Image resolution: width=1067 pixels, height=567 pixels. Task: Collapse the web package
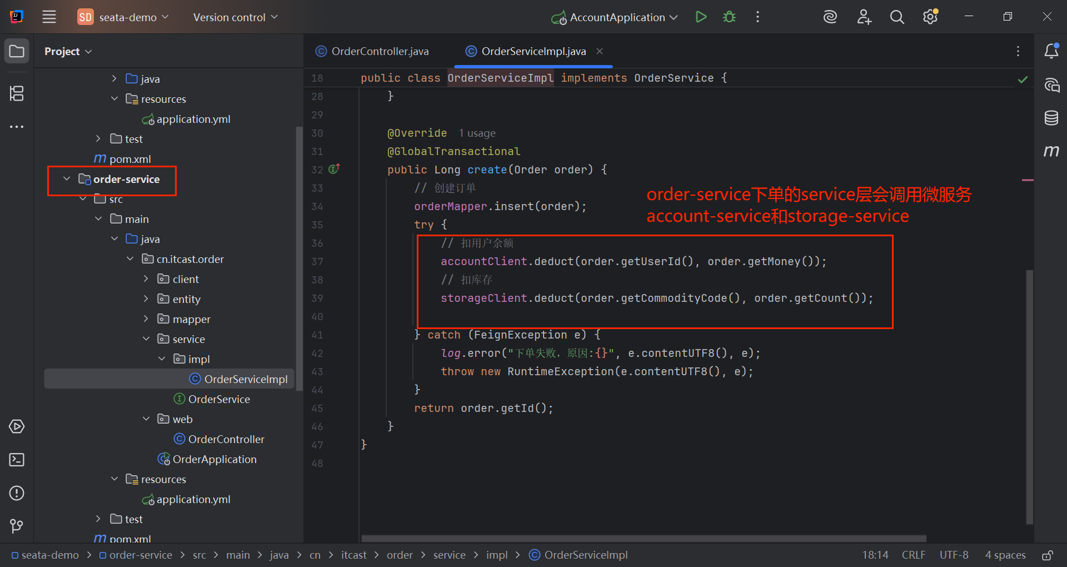146,419
